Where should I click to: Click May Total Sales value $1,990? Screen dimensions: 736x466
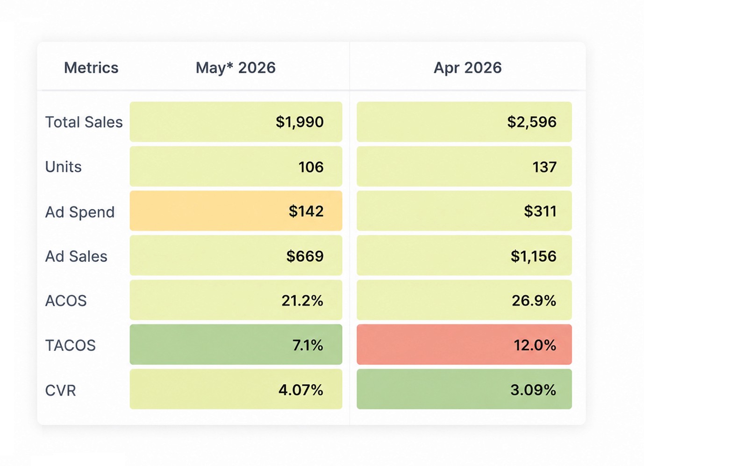click(x=236, y=122)
